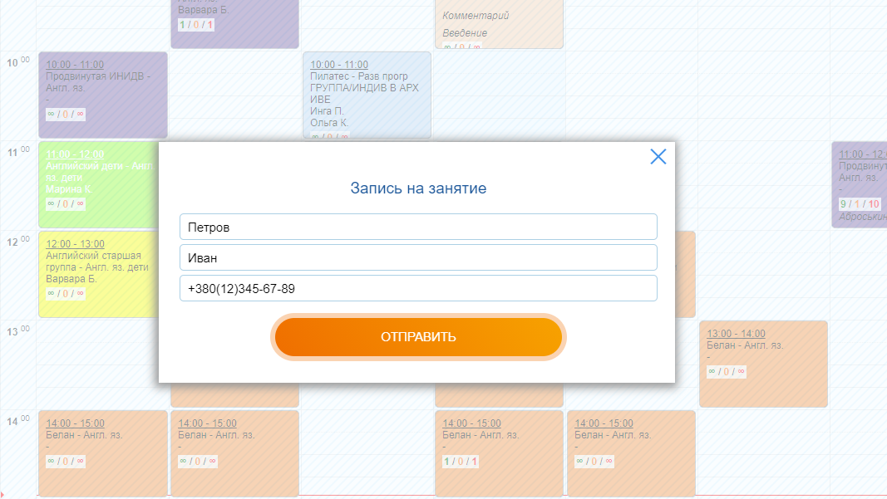Click the phone number field +380(12)345-67-89
Viewport: 887px width, 499px height.
pyautogui.click(x=418, y=288)
